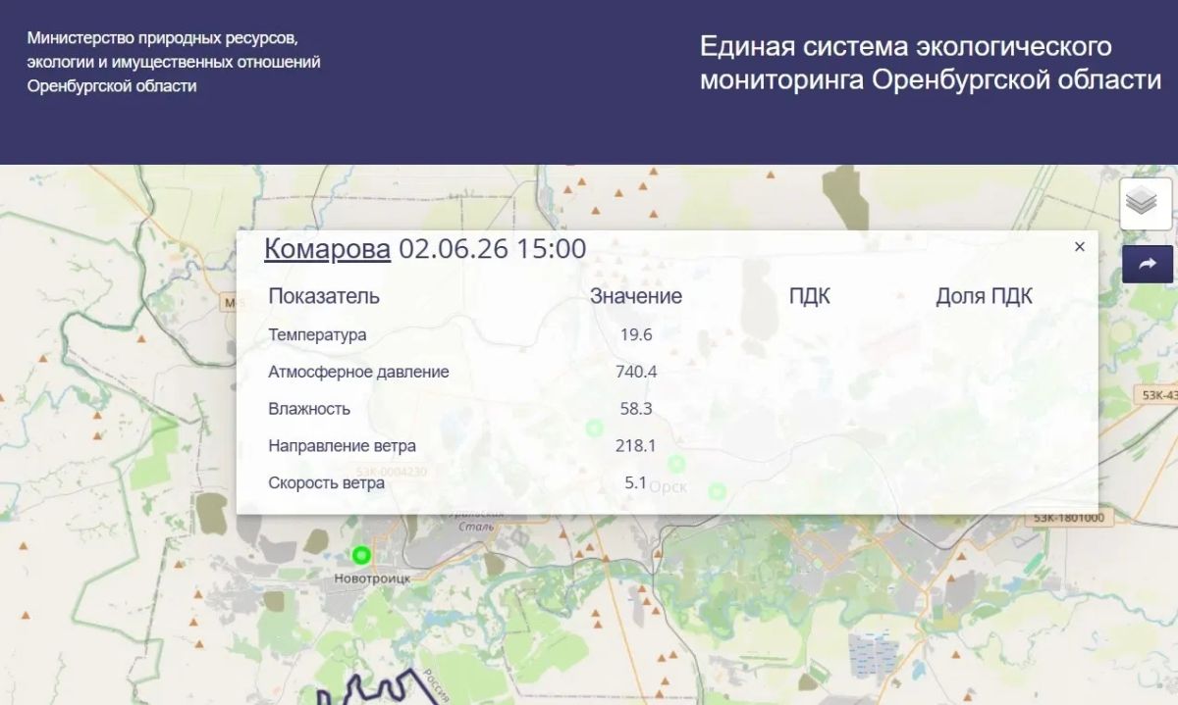The width and height of the screenshot is (1178, 705).
Task: Select the Влажность row label
Action: click(x=309, y=409)
